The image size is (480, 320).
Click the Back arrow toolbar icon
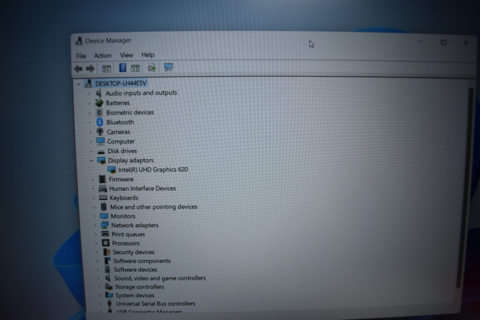pos(78,69)
